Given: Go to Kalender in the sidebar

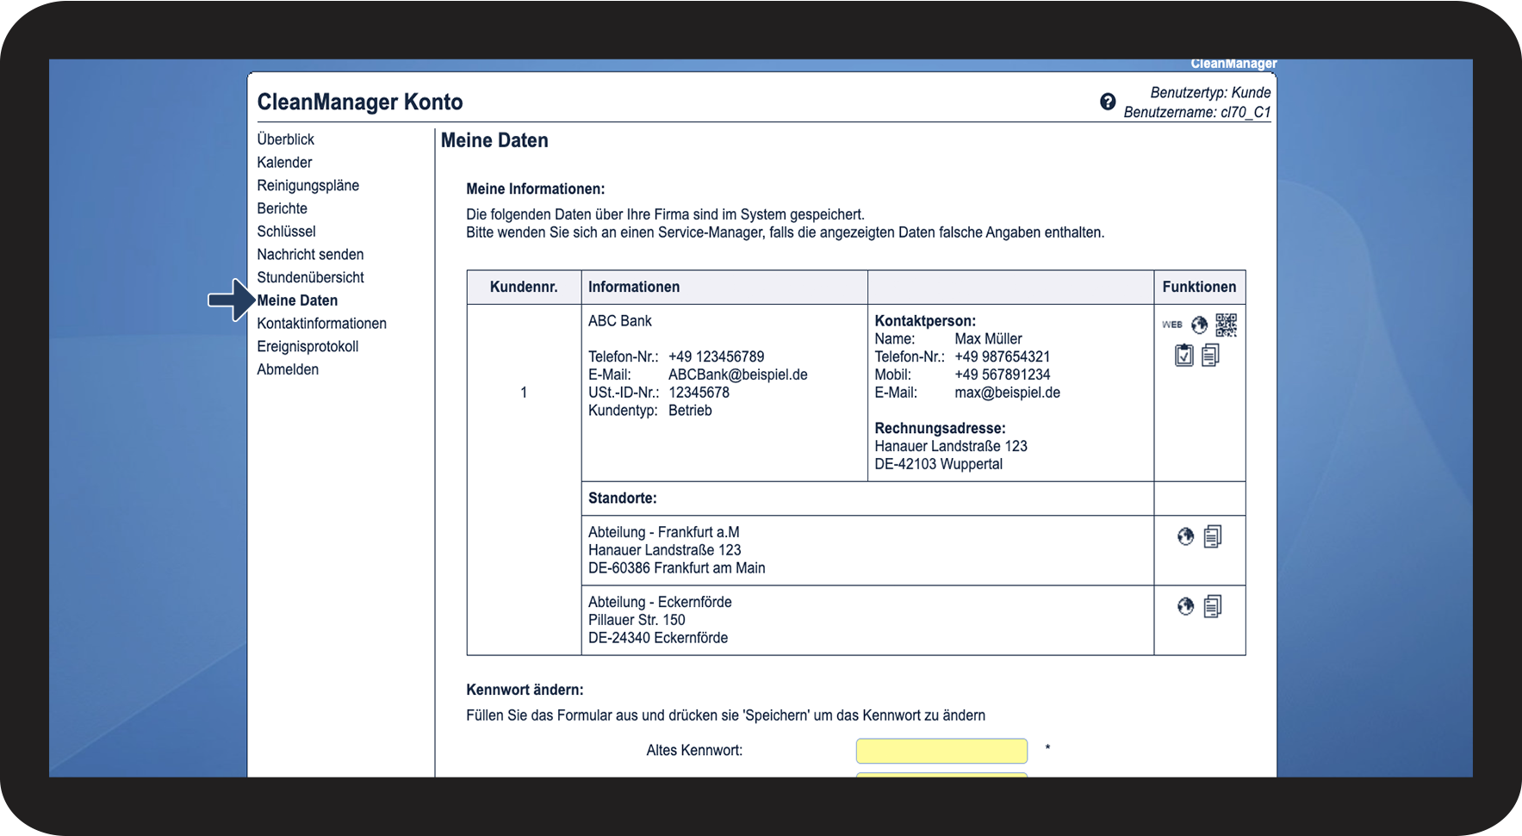Looking at the screenshot, I should (284, 163).
